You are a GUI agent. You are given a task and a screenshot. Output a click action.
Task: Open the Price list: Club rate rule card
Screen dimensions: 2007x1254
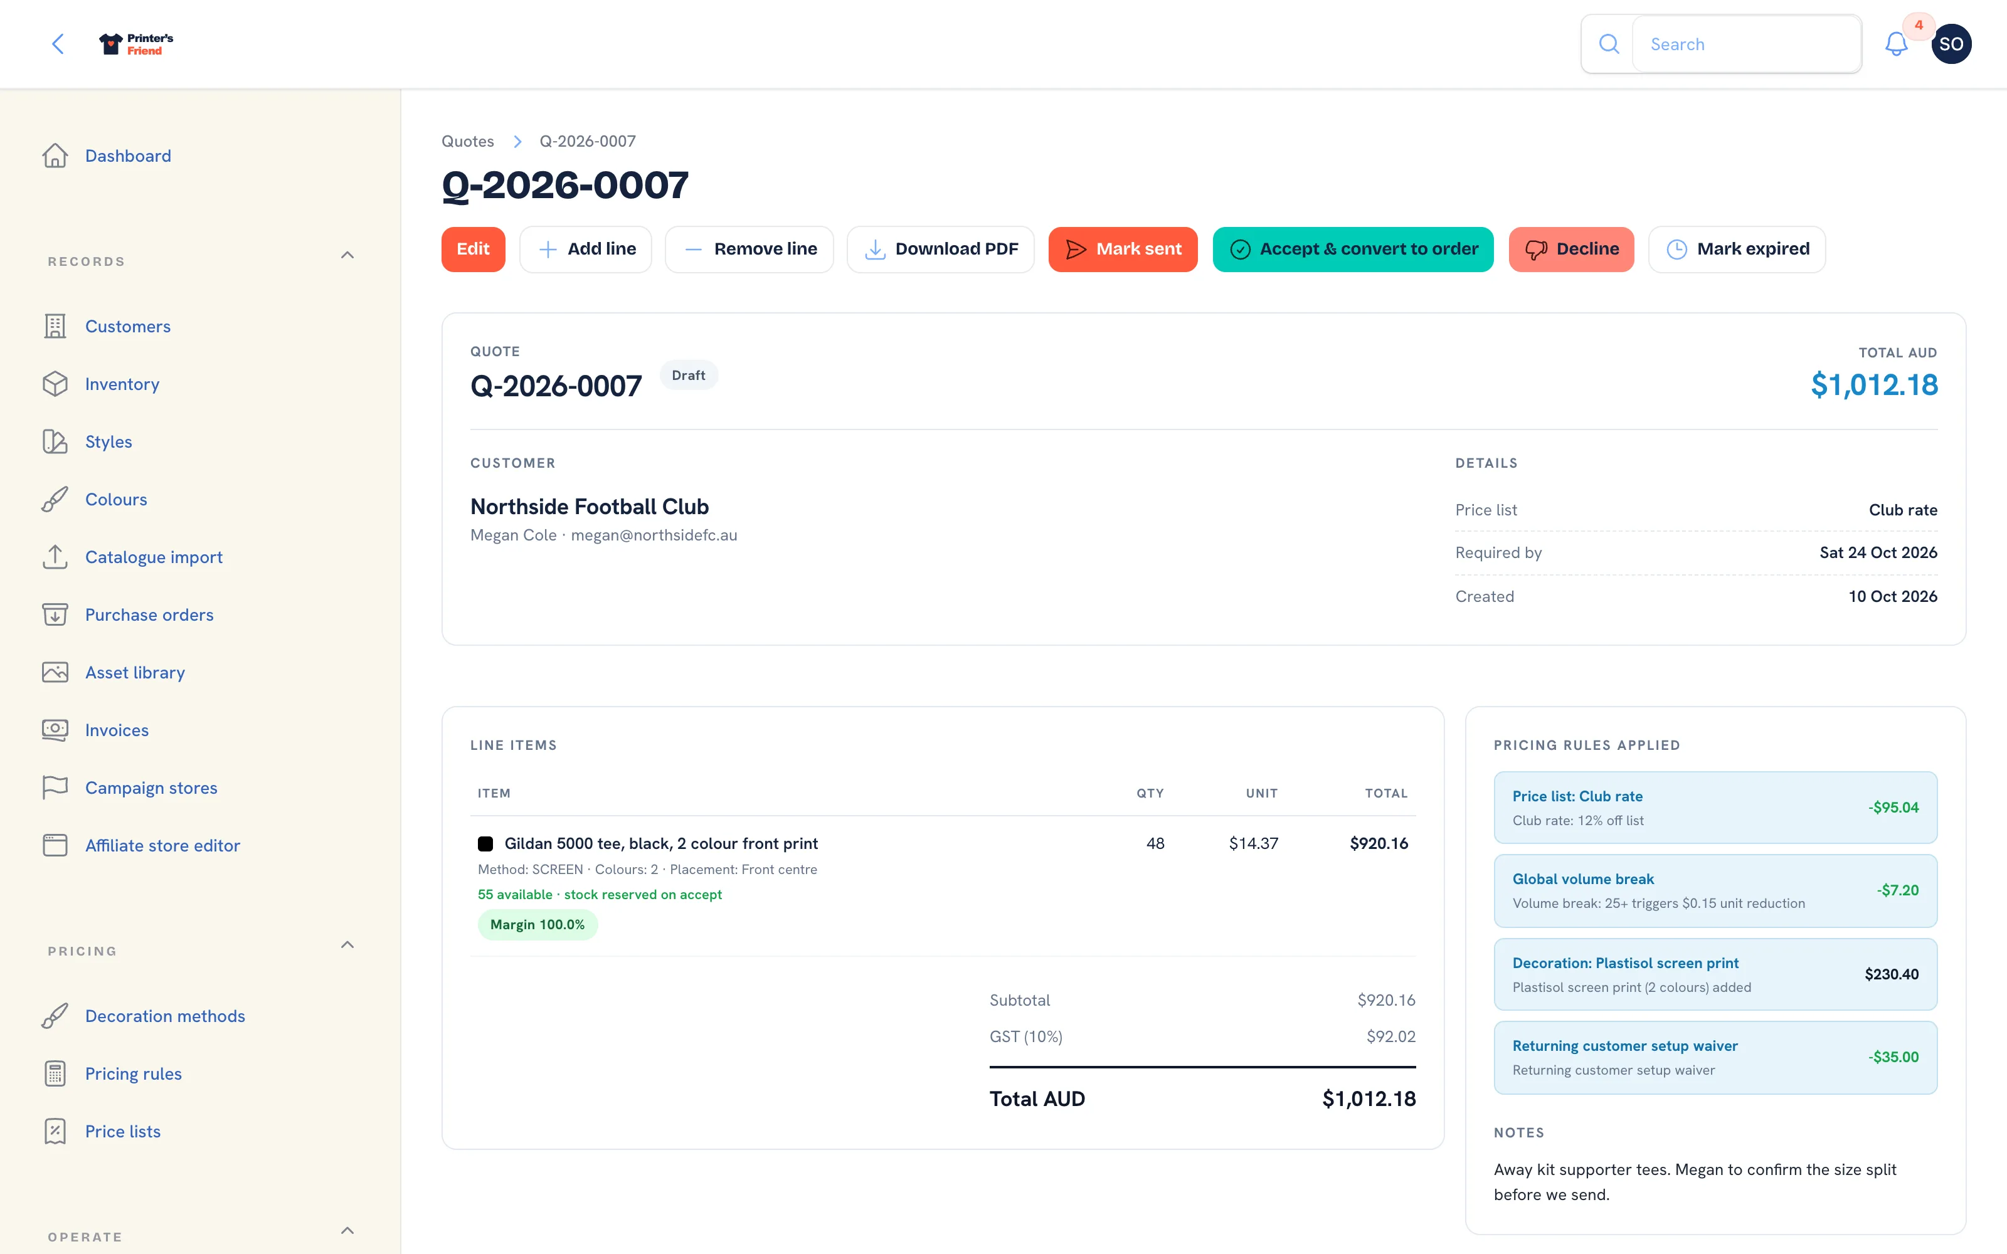pyautogui.click(x=1715, y=808)
